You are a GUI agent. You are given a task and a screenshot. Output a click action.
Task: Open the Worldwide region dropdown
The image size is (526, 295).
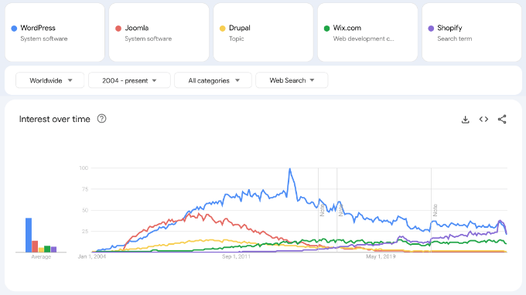point(50,80)
